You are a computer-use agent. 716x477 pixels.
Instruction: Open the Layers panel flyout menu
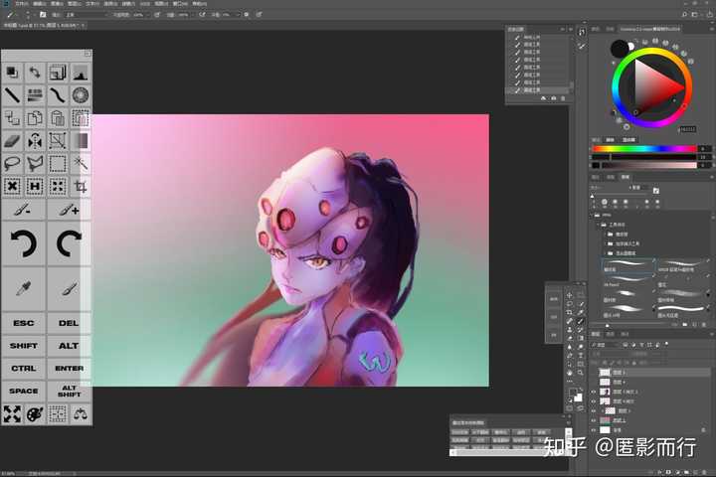(x=711, y=335)
